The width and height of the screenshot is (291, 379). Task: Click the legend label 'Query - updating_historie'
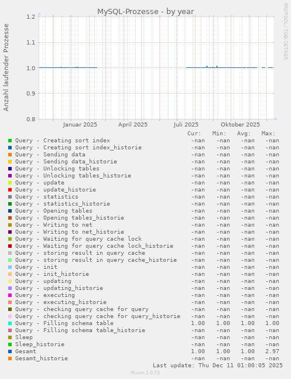[x=59, y=288]
